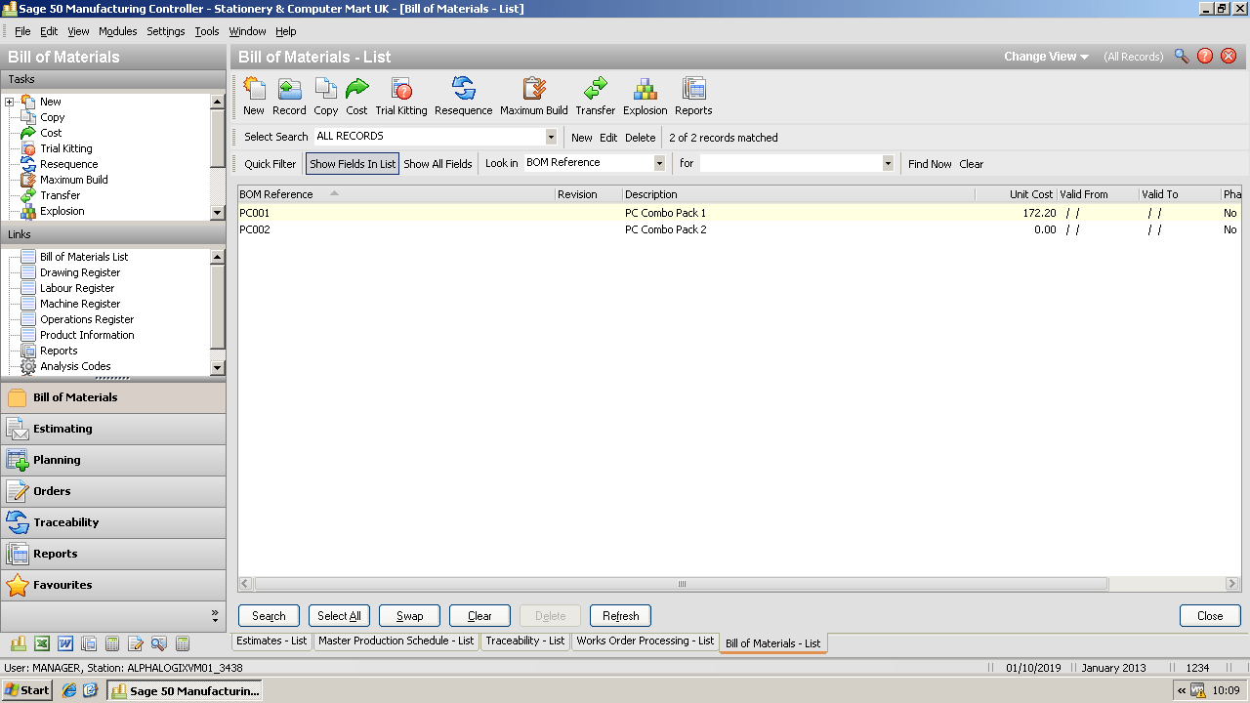Open the Change View dropdown

point(1046,57)
